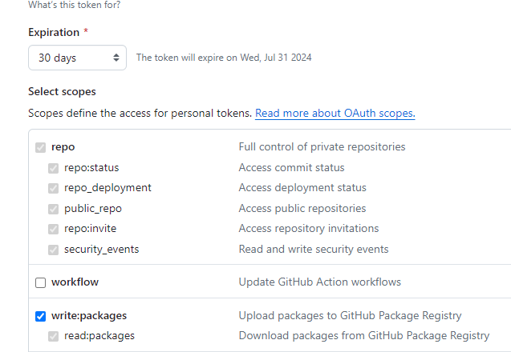Image resolution: width=511 pixels, height=352 pixels.
Task: Toggle the read:packages checkbox
Action: click(54, 336)
